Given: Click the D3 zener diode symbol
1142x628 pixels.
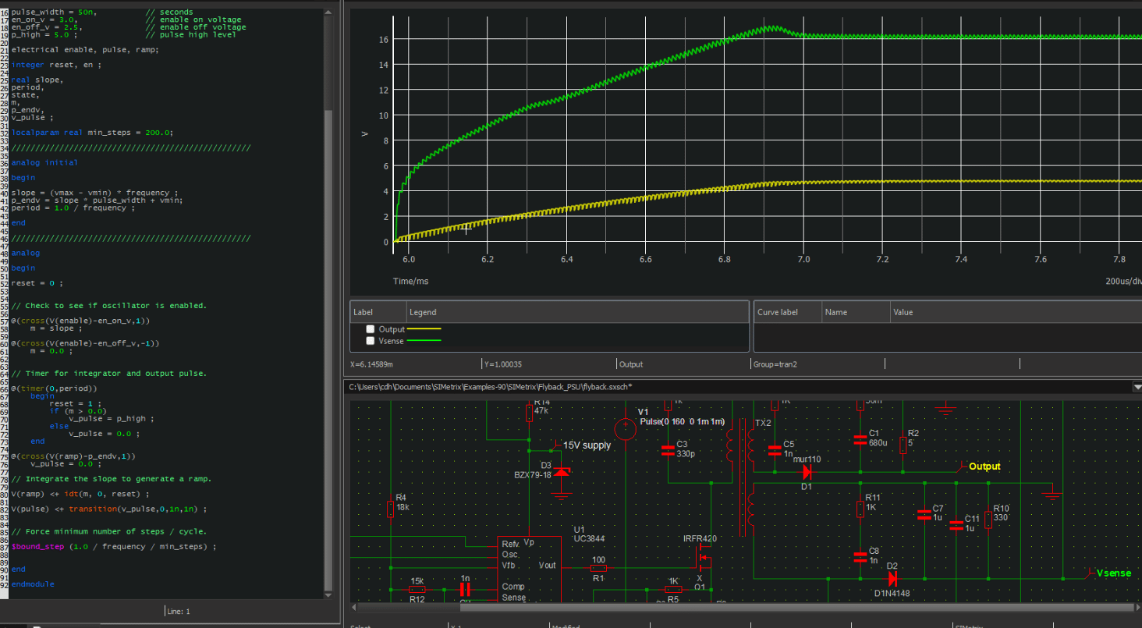Looking at the screenshot, I should tap(561, 472).
